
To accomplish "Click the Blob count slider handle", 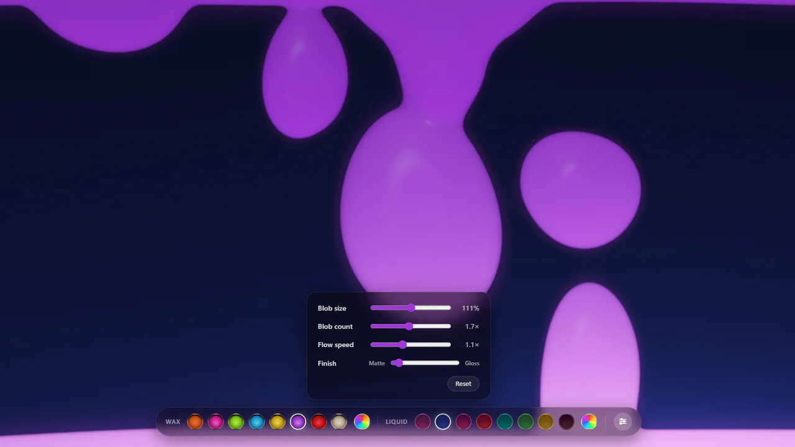I will (409, 327).
